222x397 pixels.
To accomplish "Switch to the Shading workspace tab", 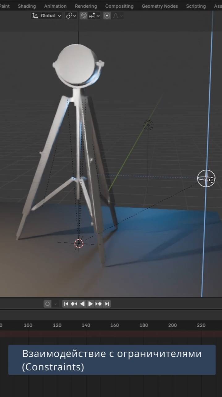I will (27, 6).
